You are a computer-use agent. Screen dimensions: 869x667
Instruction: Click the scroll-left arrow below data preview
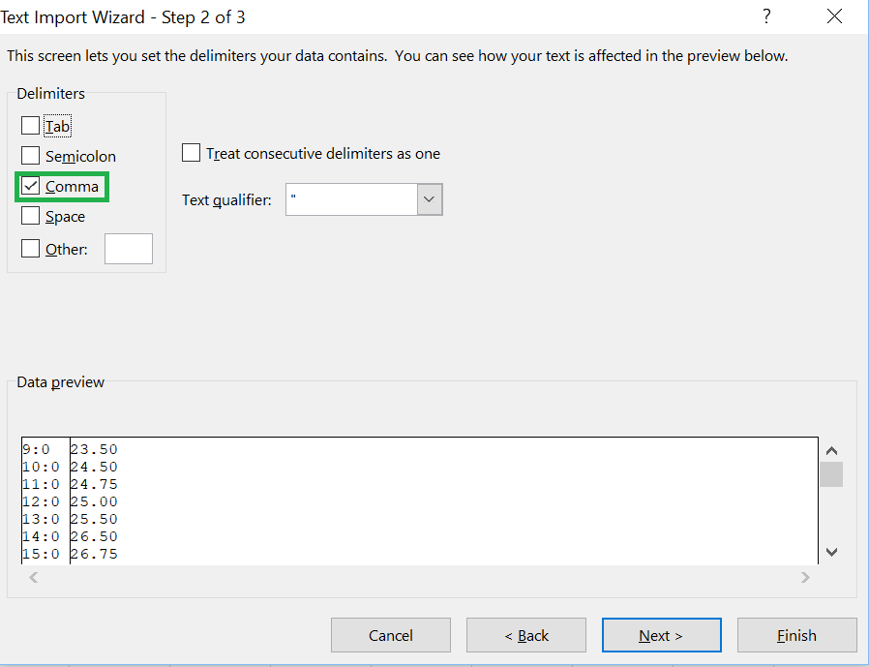(x=33, y=576)
